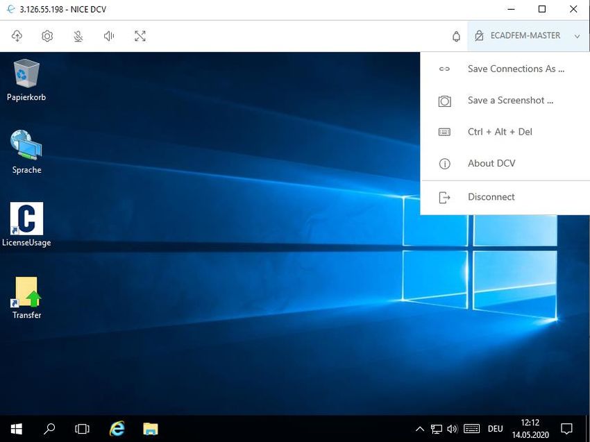Image resolution: width=590 pixels, height=442 pixels.
Task: Click the exit icon beside Disconnect
Action: pyautogui.click(x=444, y=197)
